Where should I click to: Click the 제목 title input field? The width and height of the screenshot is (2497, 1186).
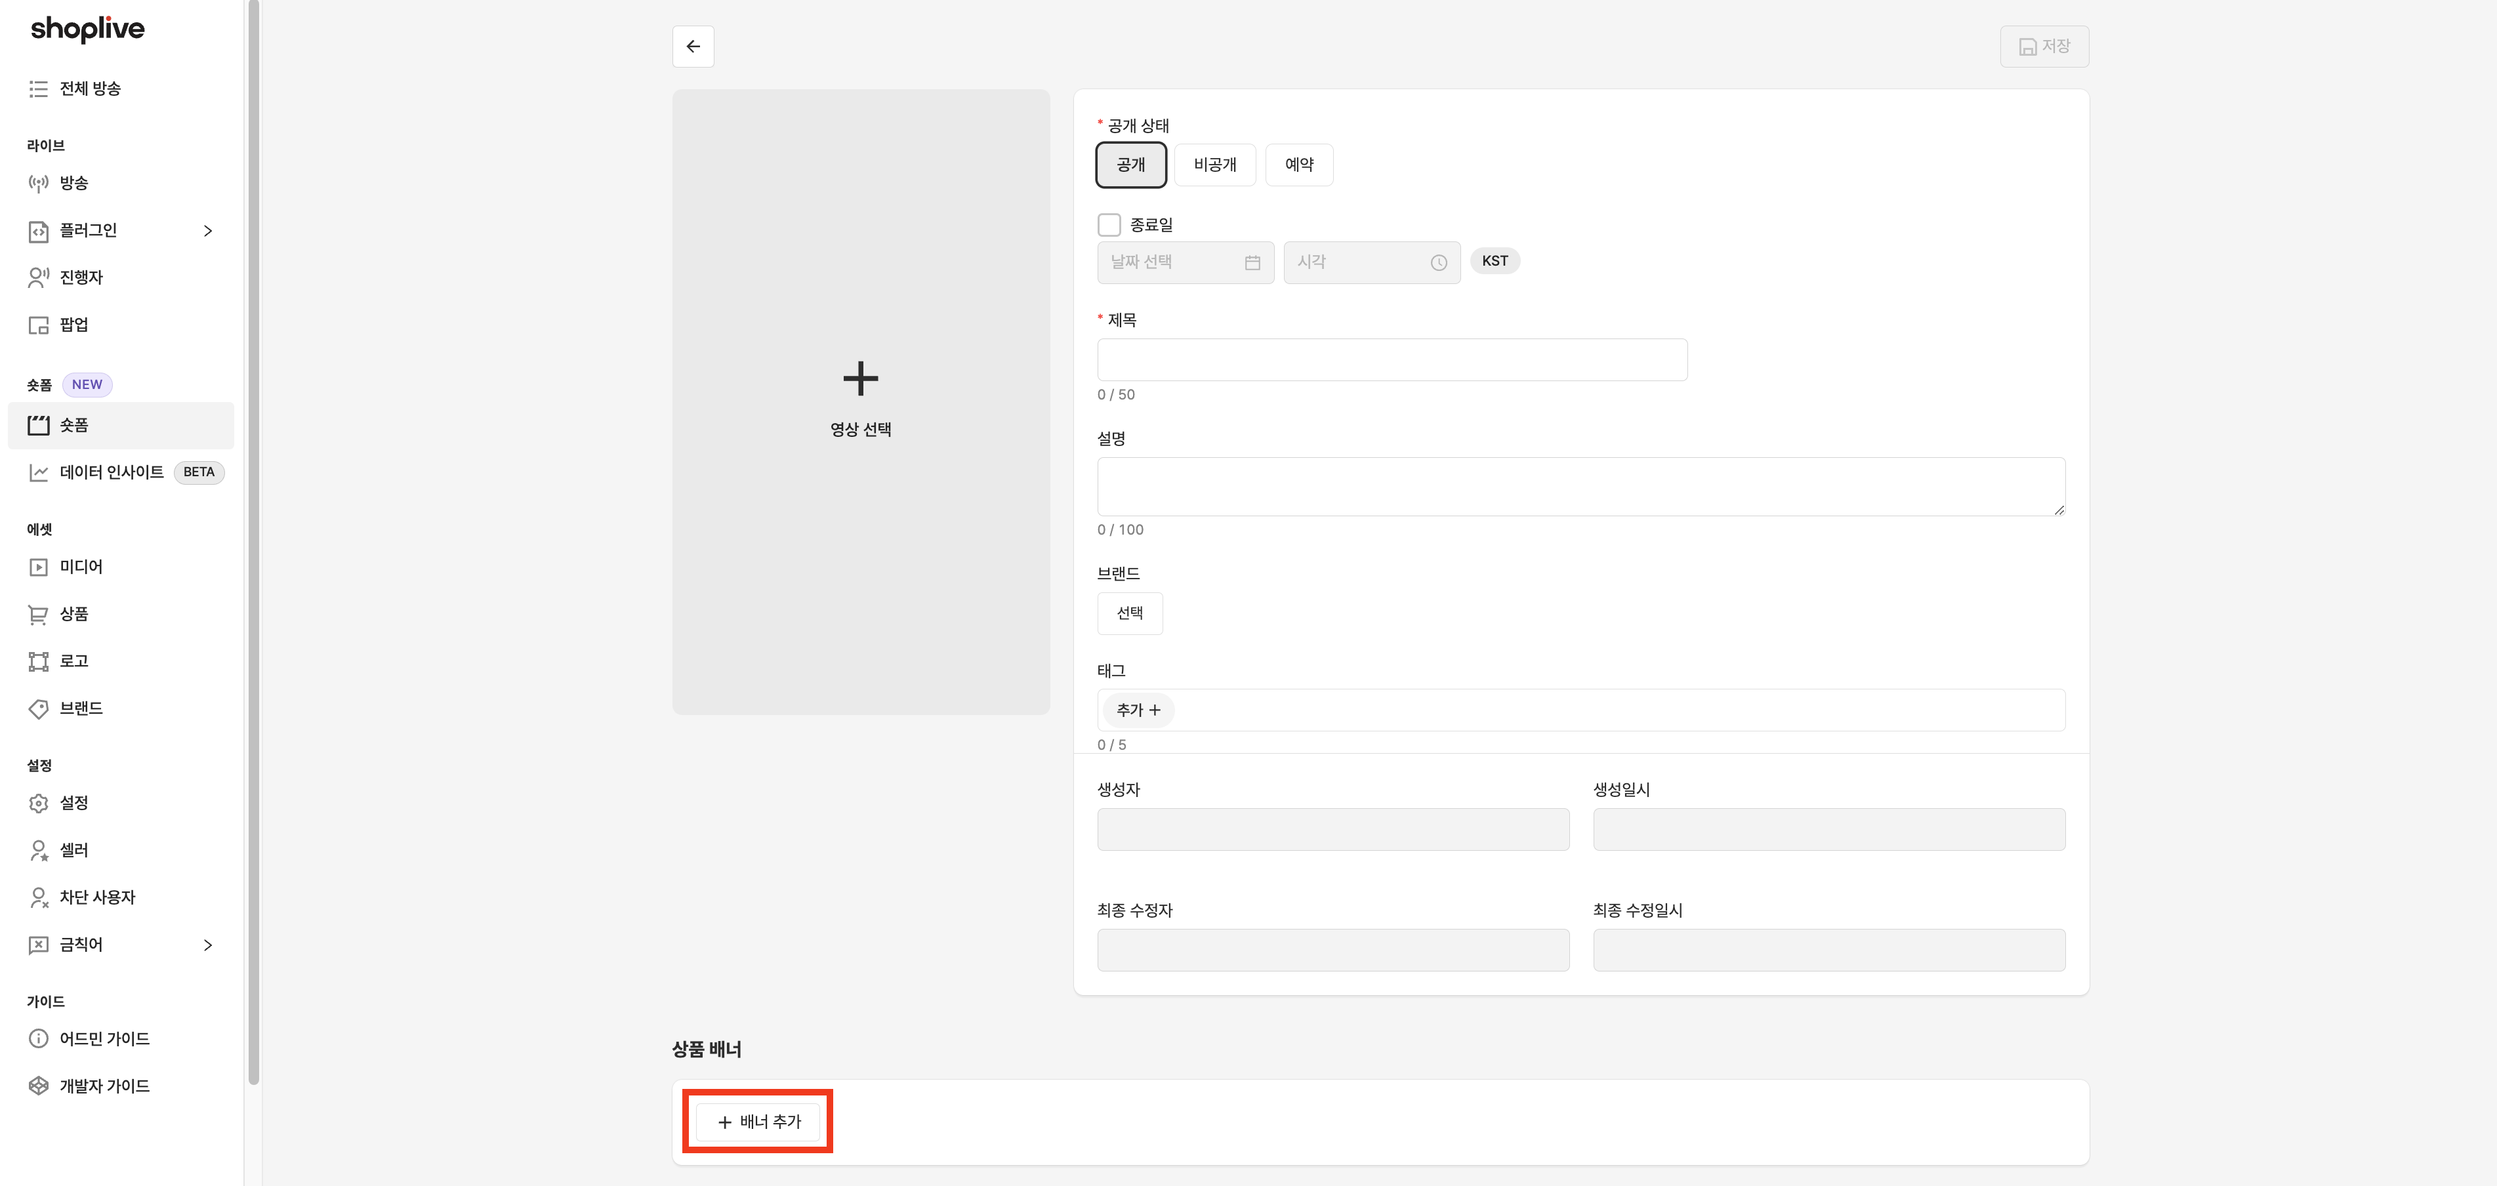(1392, 359)
